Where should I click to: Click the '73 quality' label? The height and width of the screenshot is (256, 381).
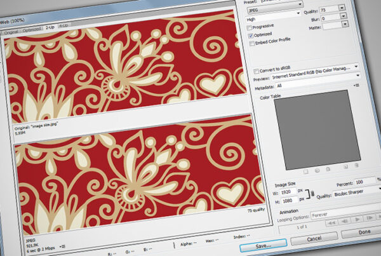[256, 210]
